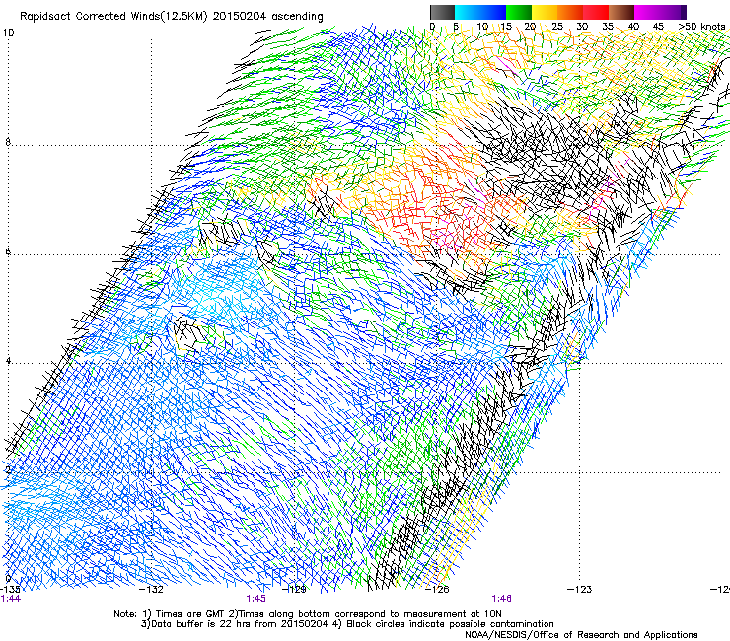Click the longitude label '-132'
Screen dimensions: 730x641
point(152,590)
